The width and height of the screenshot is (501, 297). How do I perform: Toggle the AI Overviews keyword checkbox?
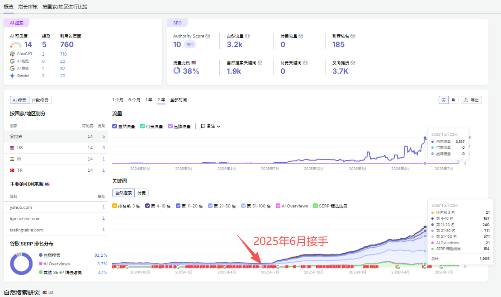[x=278, y=206]
